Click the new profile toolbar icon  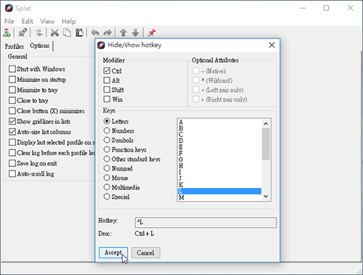[x=7, y=33]
